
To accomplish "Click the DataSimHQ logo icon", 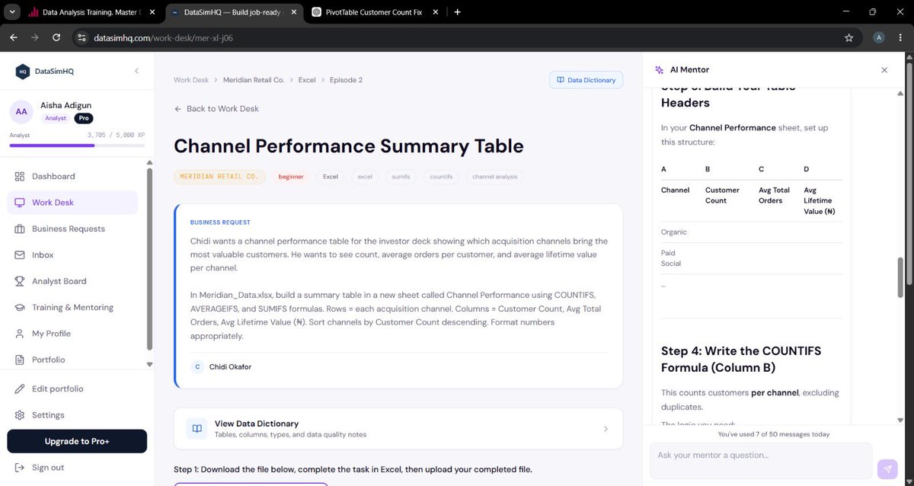I will 22,71.
